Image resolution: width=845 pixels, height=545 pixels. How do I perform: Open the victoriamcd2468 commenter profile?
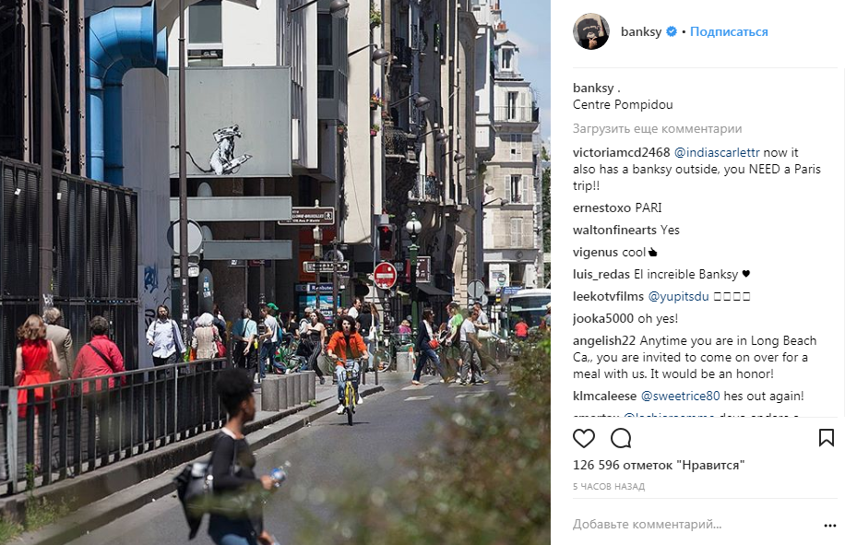pyautogui.click(x=622, y=152)
